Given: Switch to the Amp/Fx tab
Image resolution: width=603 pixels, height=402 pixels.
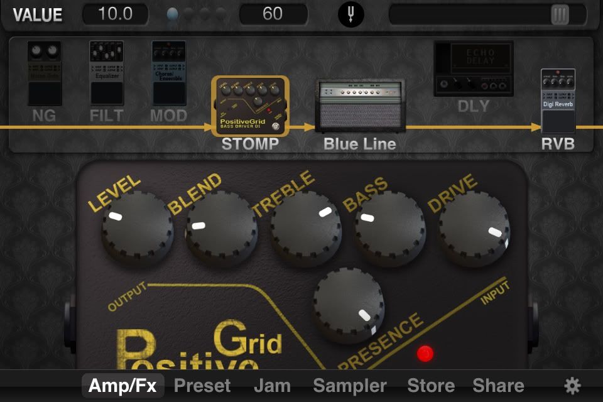Looking at the screenshot, I should tap(122, 386).
